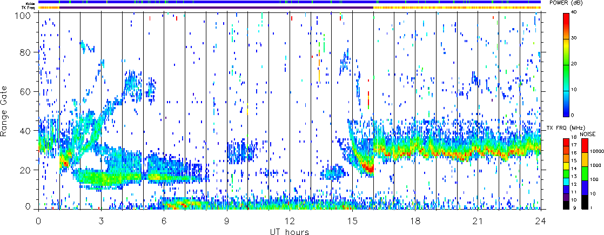Select the x-axis tick label 3
Image resolution: width=604 pixels, height=235 pixels.
[x=101, y=221]
